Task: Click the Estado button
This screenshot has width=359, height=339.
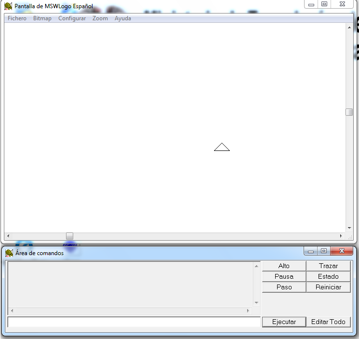Action: coord(328,276)
